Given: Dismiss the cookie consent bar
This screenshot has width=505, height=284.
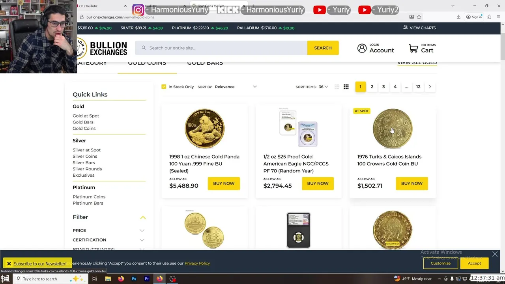Looking at the screenshot, I should tap(495, 254).
